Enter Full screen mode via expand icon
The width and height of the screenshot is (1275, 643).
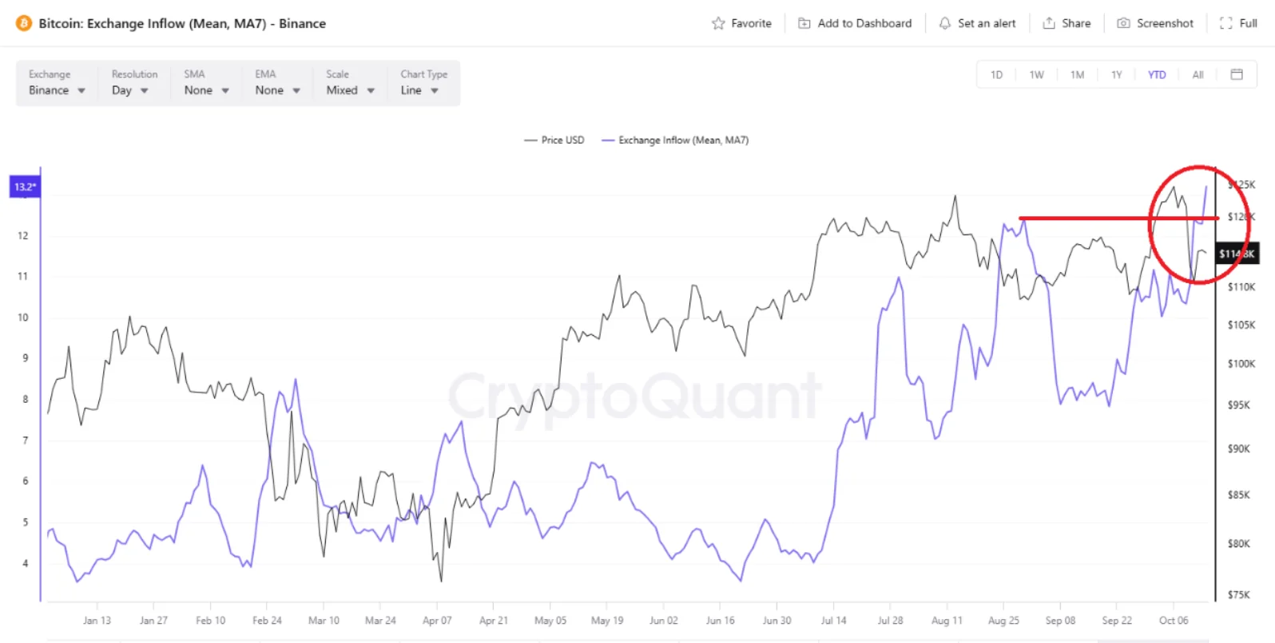point(1226,23)
